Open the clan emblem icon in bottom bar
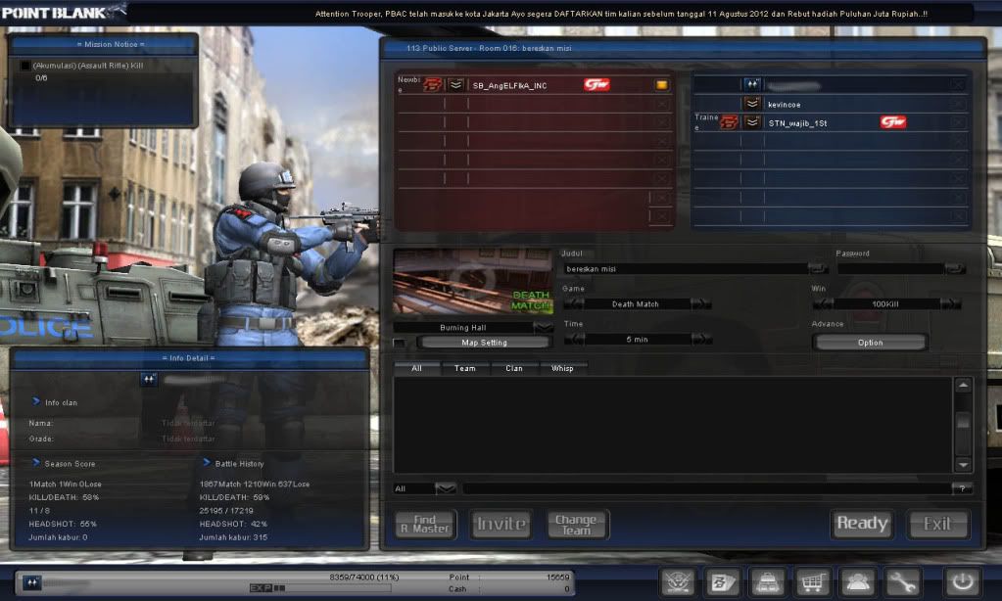Viewport: 1002px width, 601px height. (x=678, y=581)
